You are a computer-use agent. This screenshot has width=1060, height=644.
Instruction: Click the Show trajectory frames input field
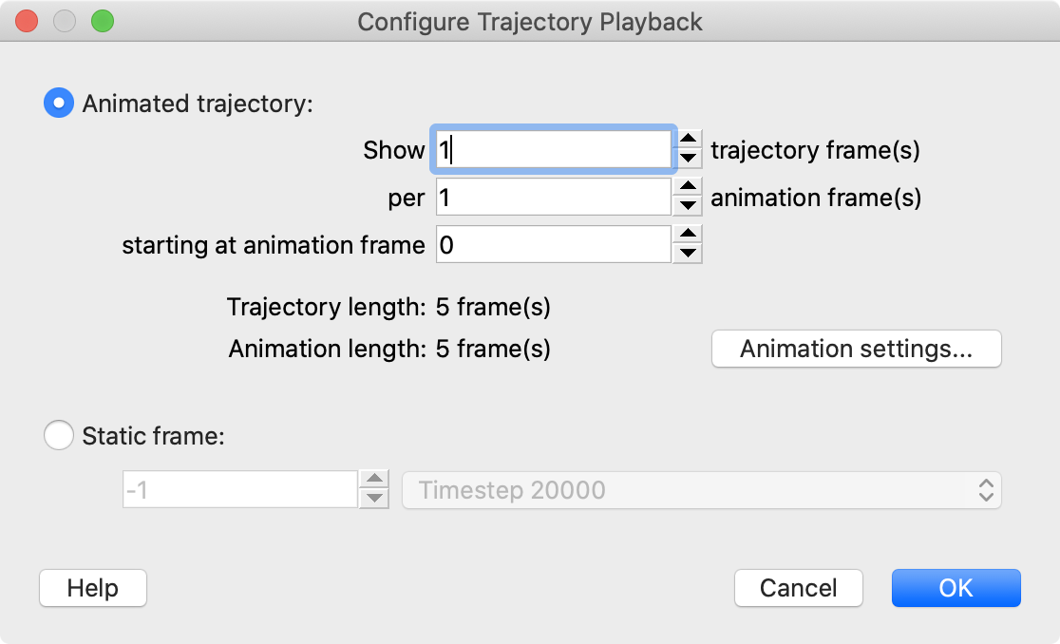click(x=554, y=149)
